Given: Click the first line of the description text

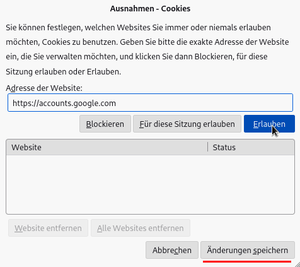Looking at the screenshot, I should point(138,28).
